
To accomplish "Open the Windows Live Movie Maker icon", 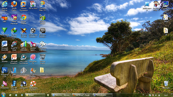I will point(33,72).
